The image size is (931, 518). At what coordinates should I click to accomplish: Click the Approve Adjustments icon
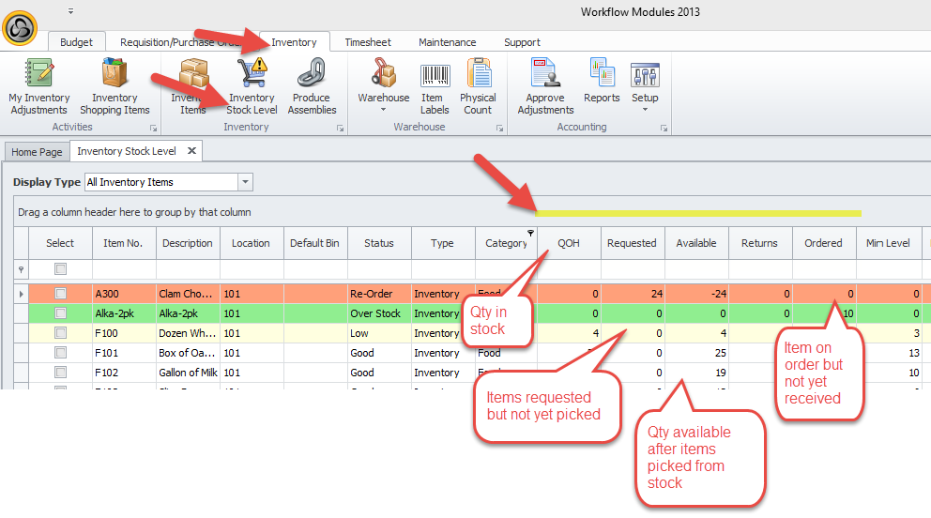(545, 85)
